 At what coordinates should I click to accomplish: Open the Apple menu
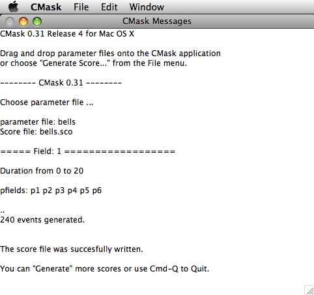click(13, 7)
